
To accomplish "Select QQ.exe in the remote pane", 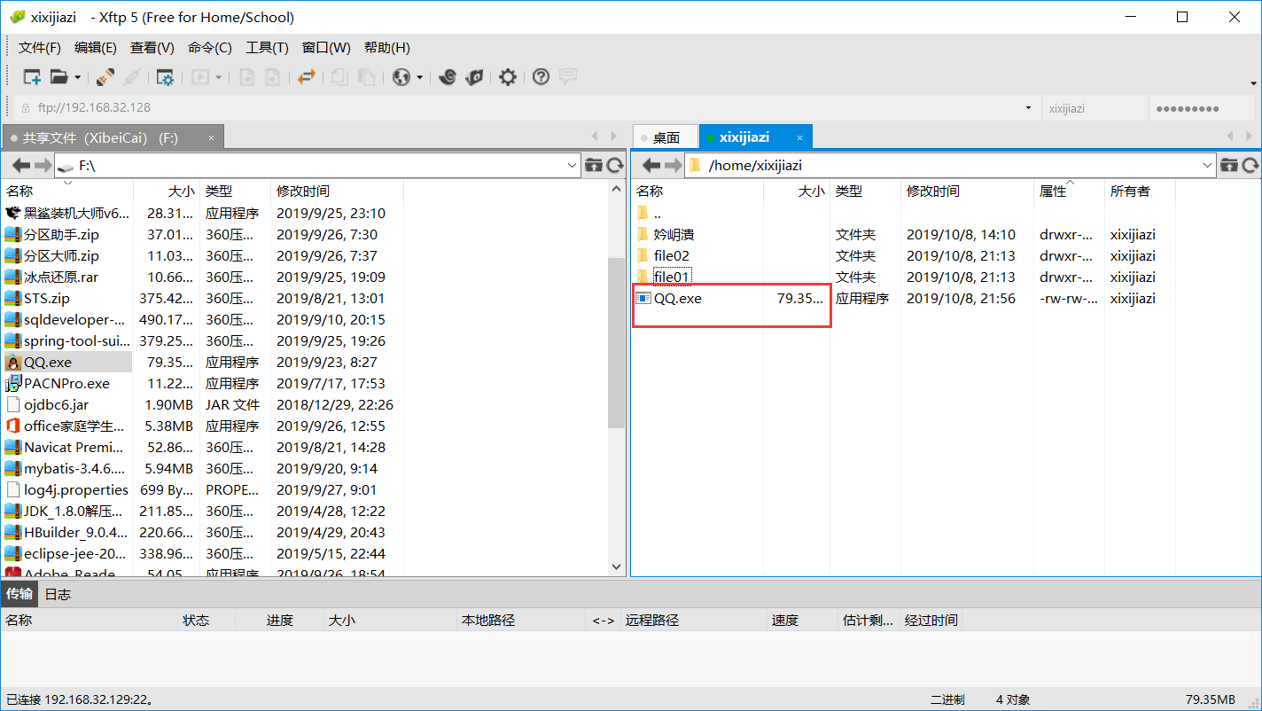I will point(677,298).
